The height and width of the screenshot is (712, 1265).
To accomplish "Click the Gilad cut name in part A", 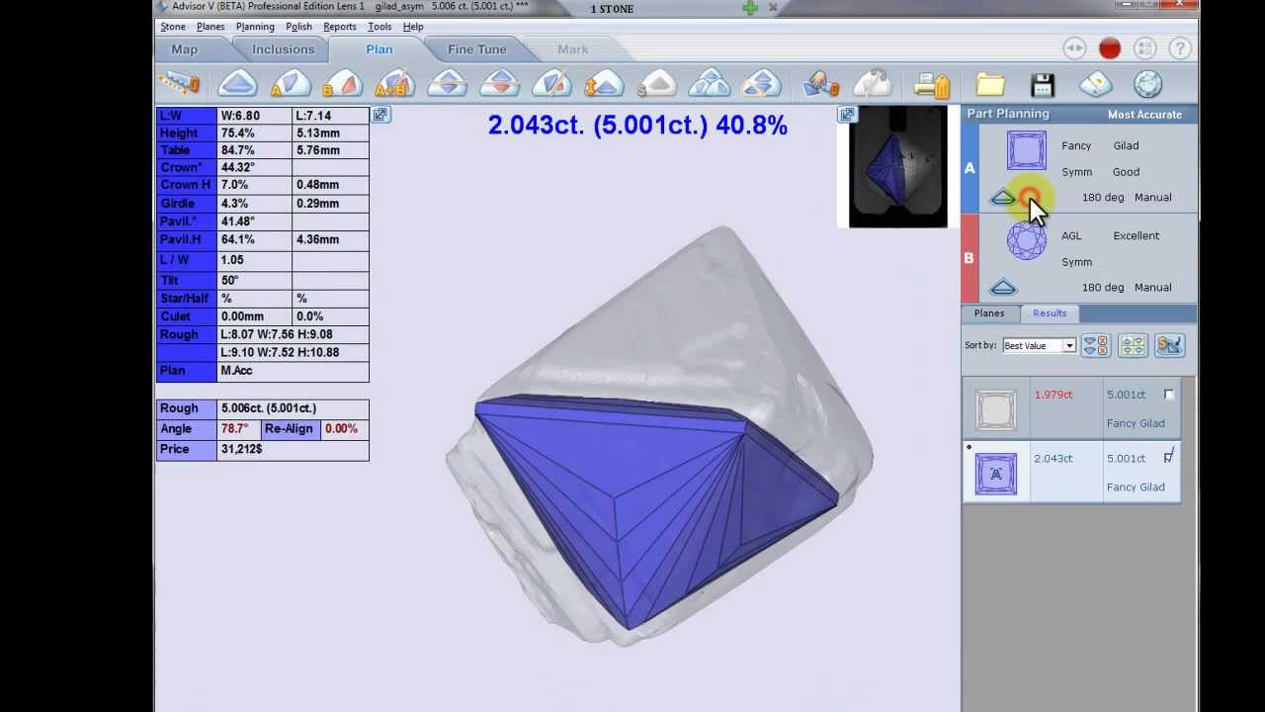I will click(x=1126, y=145).
